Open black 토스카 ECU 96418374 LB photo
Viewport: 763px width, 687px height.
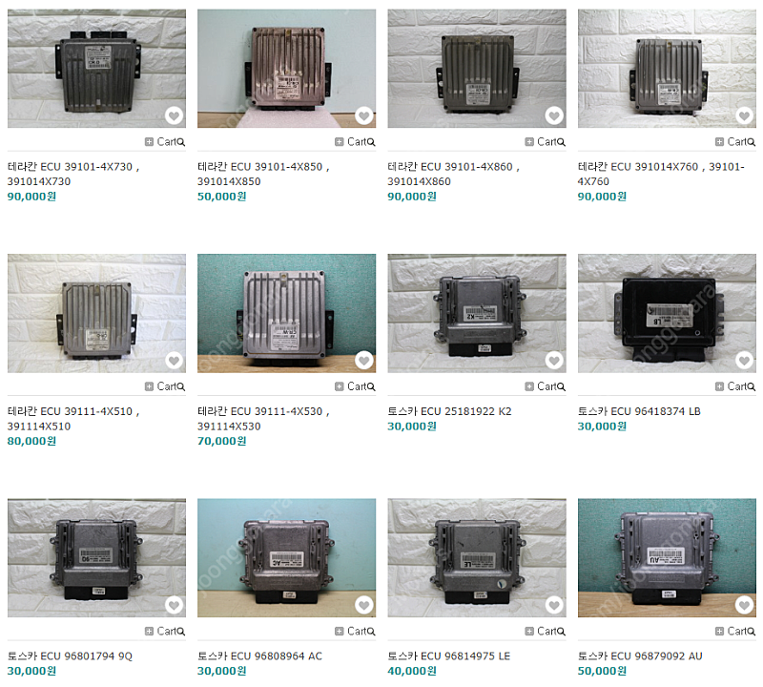coord(667,313)
